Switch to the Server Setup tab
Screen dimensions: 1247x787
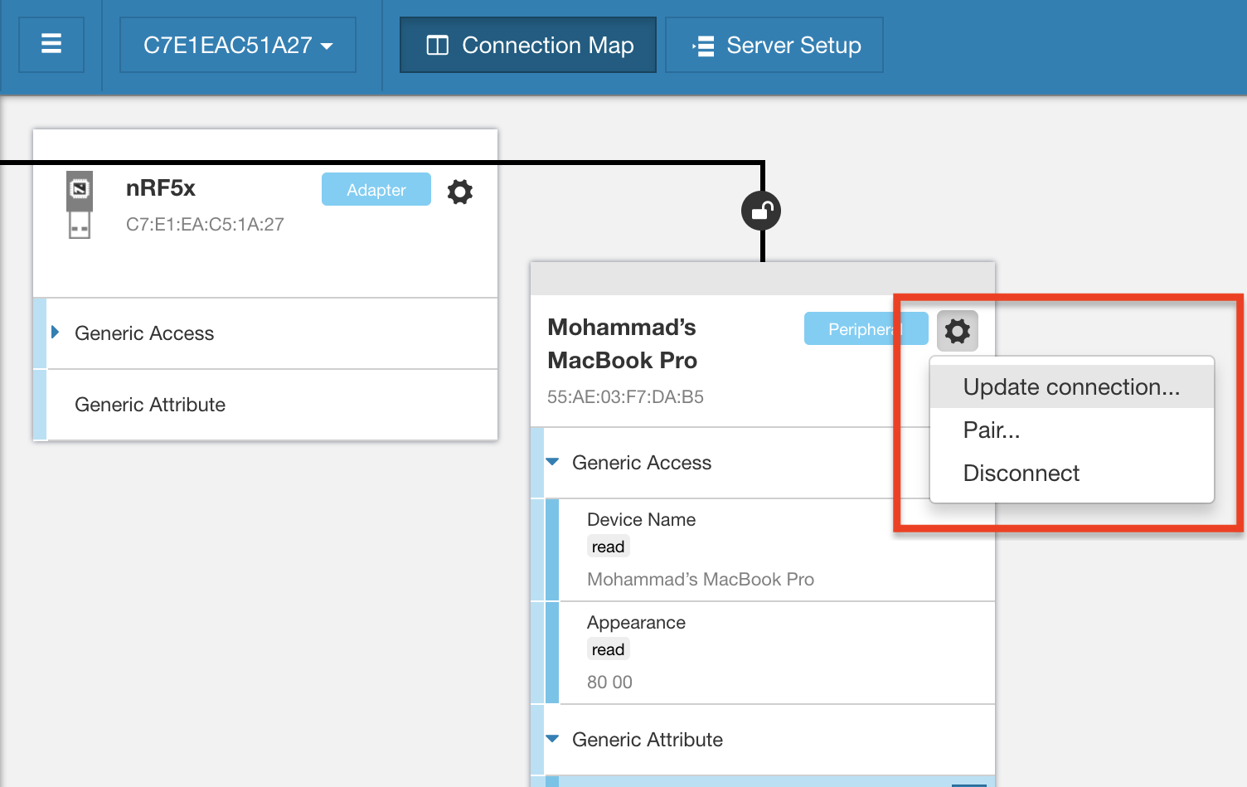click(774, 45)
